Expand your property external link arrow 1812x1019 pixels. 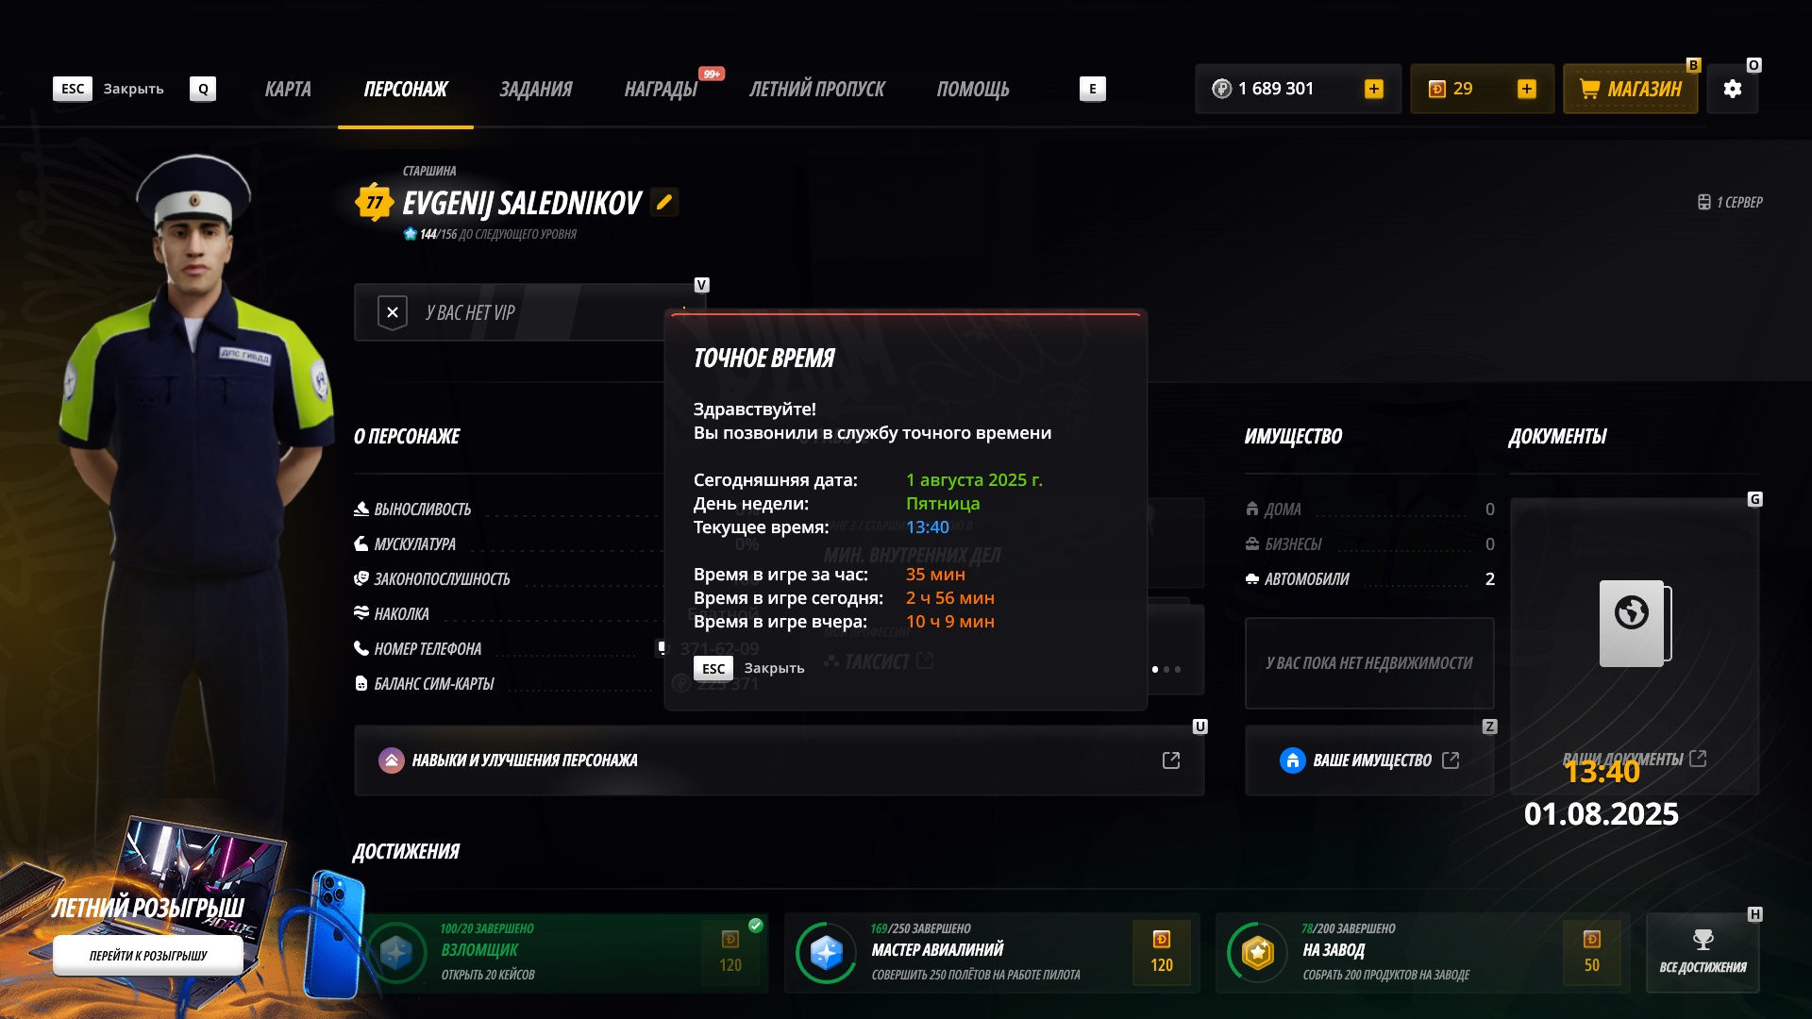(1451, 760)
